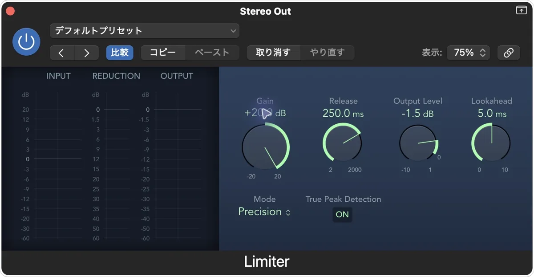534x277 pixels.
Task: Click the -1.5 dB output level value
Action: tap(417, 114)
